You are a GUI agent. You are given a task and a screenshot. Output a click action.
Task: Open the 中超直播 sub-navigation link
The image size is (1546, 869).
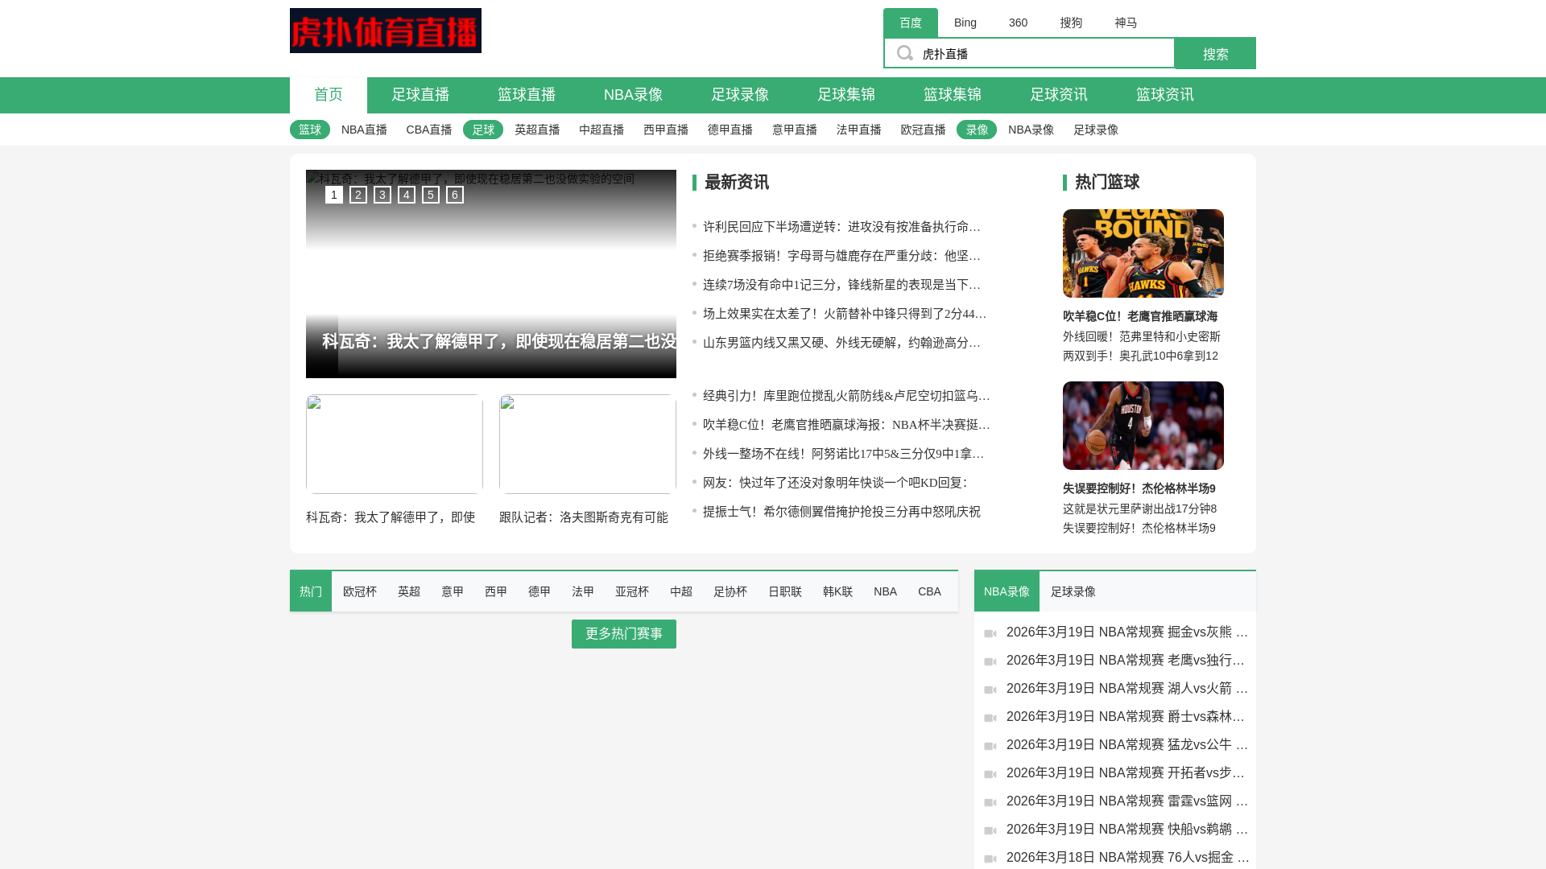(601, 130)
